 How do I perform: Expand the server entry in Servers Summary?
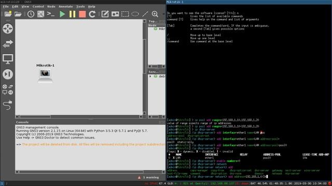150,76
